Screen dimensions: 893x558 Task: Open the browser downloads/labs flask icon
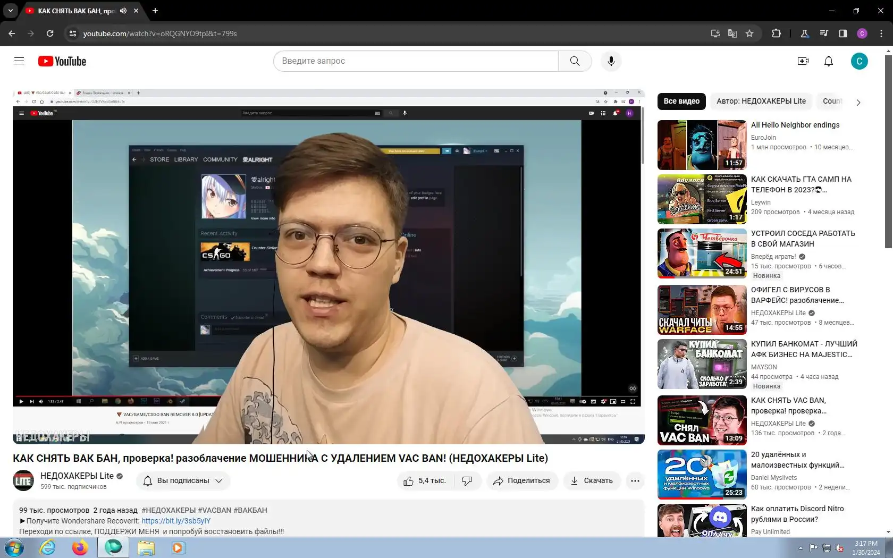(x=804, y=33)
